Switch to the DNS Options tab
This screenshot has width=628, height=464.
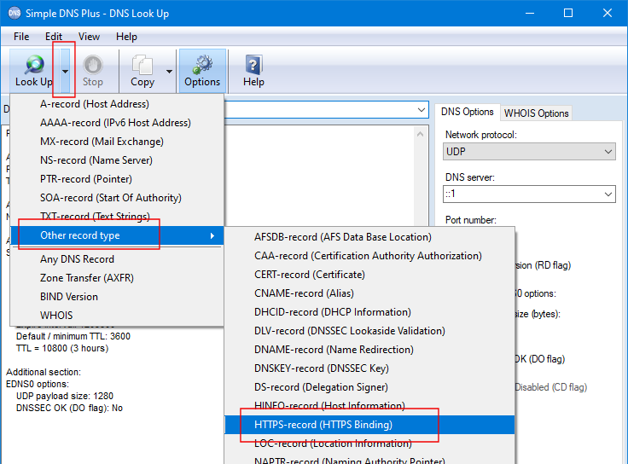click(x=467, y=112)
